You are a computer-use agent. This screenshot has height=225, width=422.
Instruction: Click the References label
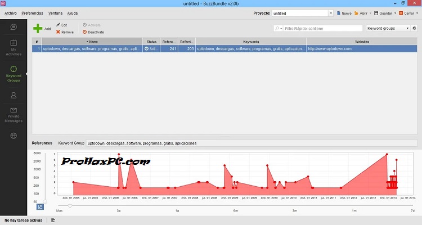42,143
